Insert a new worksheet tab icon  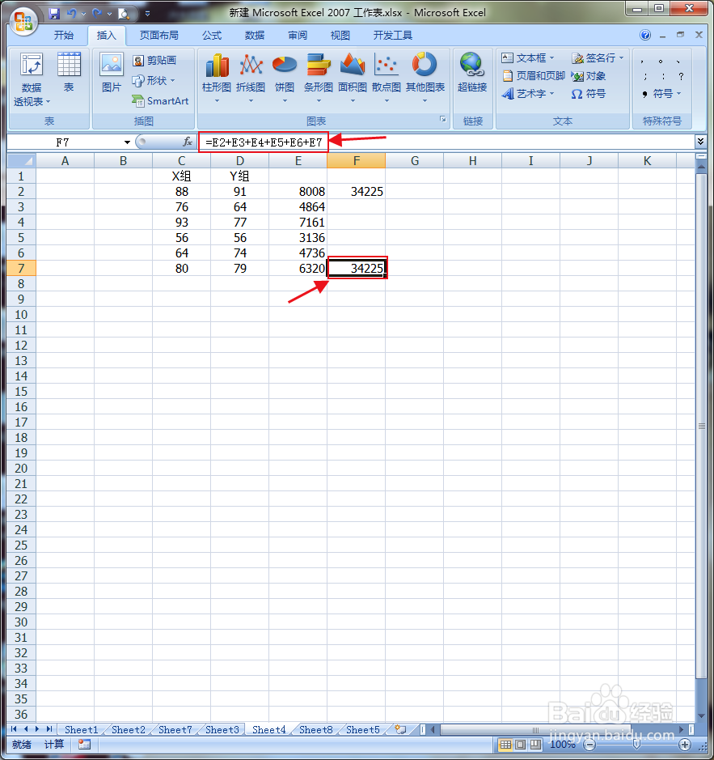coord(400,729)
